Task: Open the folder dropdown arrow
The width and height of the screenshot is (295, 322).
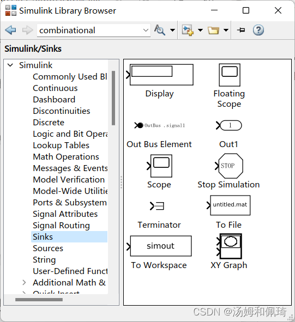Action: click(226, 31)
